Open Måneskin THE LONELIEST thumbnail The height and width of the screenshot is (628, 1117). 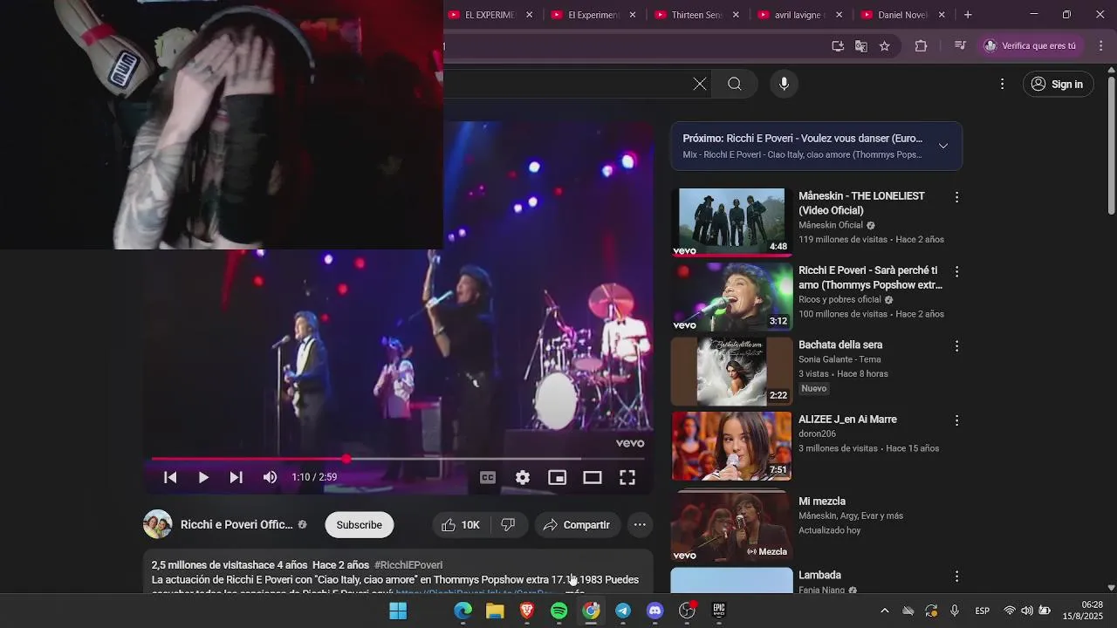[731, 222]
